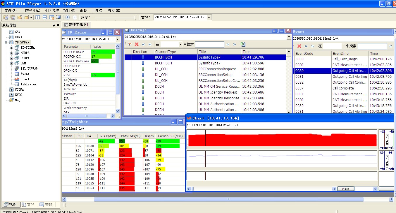This screenshot has height=213, width=396.
Task: Open the 文件 dropdown in main toolbar
Action: click(209, 17)
